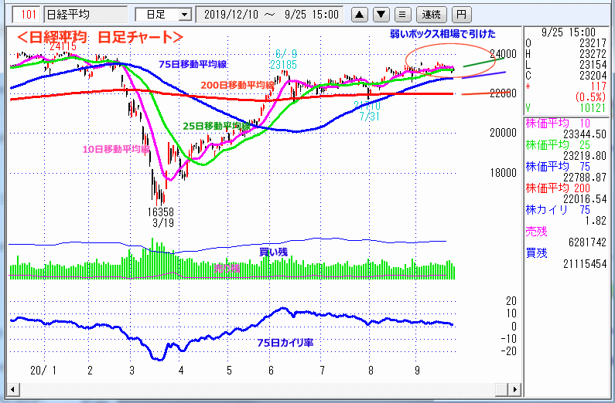Click the 18000 price axis label

pyautogui.click(x=504, y=173)
